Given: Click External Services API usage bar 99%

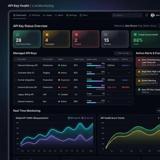Looking at the screenshot, I should [96, 87].
